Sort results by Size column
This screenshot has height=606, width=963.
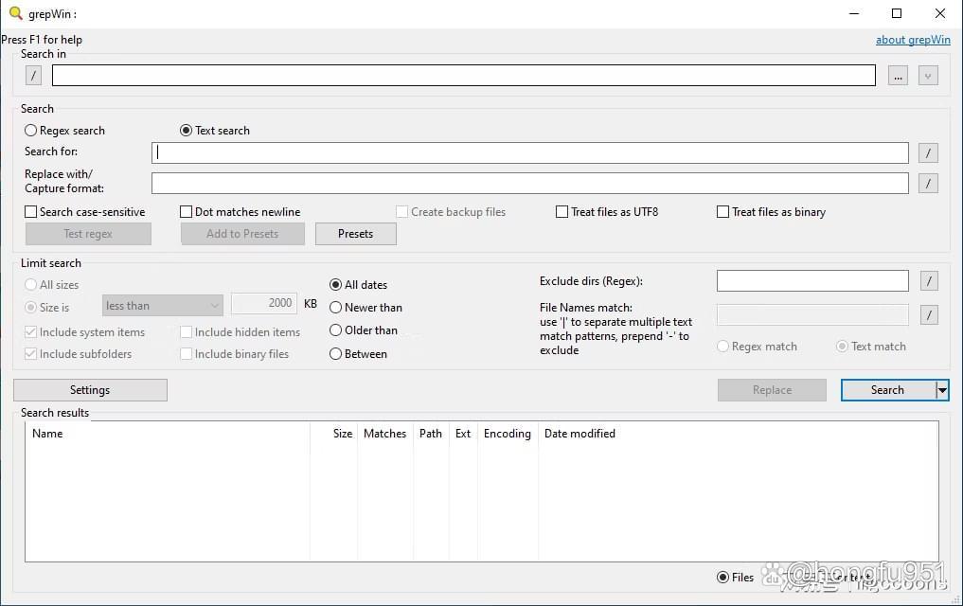334,434
